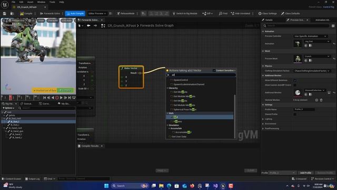337x190 pixels.
Task: Play the preview animation in reverse
Action: (53, 98)
